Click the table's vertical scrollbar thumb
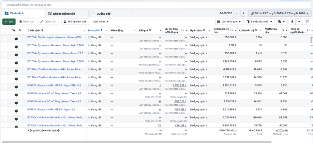The height and width of the screenshot is (143, 313). coord(311,40)
